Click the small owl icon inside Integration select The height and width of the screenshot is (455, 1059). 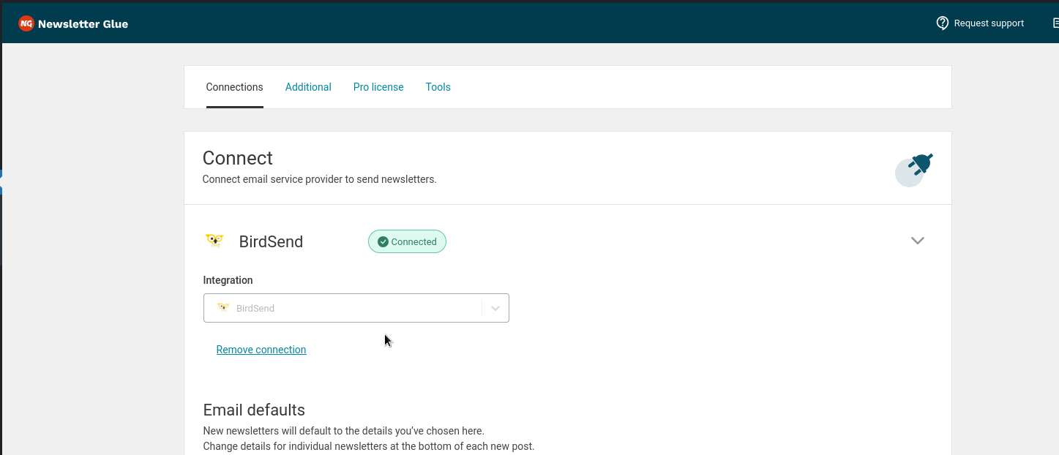coord(223,308)
